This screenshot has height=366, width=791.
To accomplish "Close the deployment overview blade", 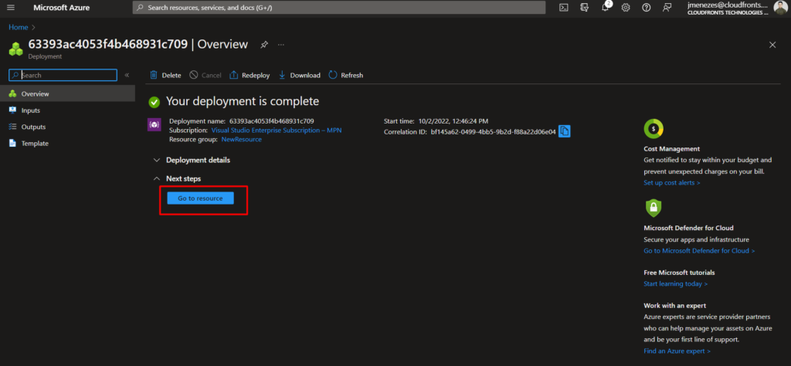I will (x=772, y=45).
